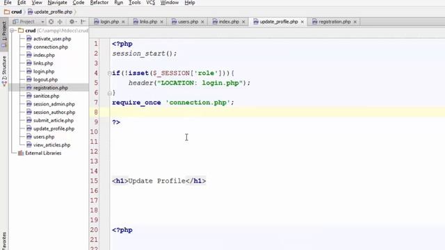Click the collapse all icon in Project panel
This screenshot has height=250, width=445.
60,22
